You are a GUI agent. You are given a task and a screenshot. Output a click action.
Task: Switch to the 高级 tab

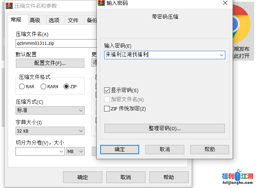35,20
